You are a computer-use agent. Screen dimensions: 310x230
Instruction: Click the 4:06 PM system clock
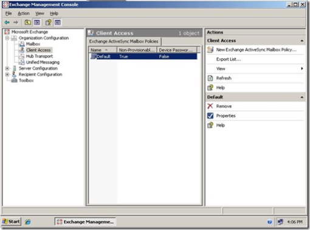(x=295, y=222)
